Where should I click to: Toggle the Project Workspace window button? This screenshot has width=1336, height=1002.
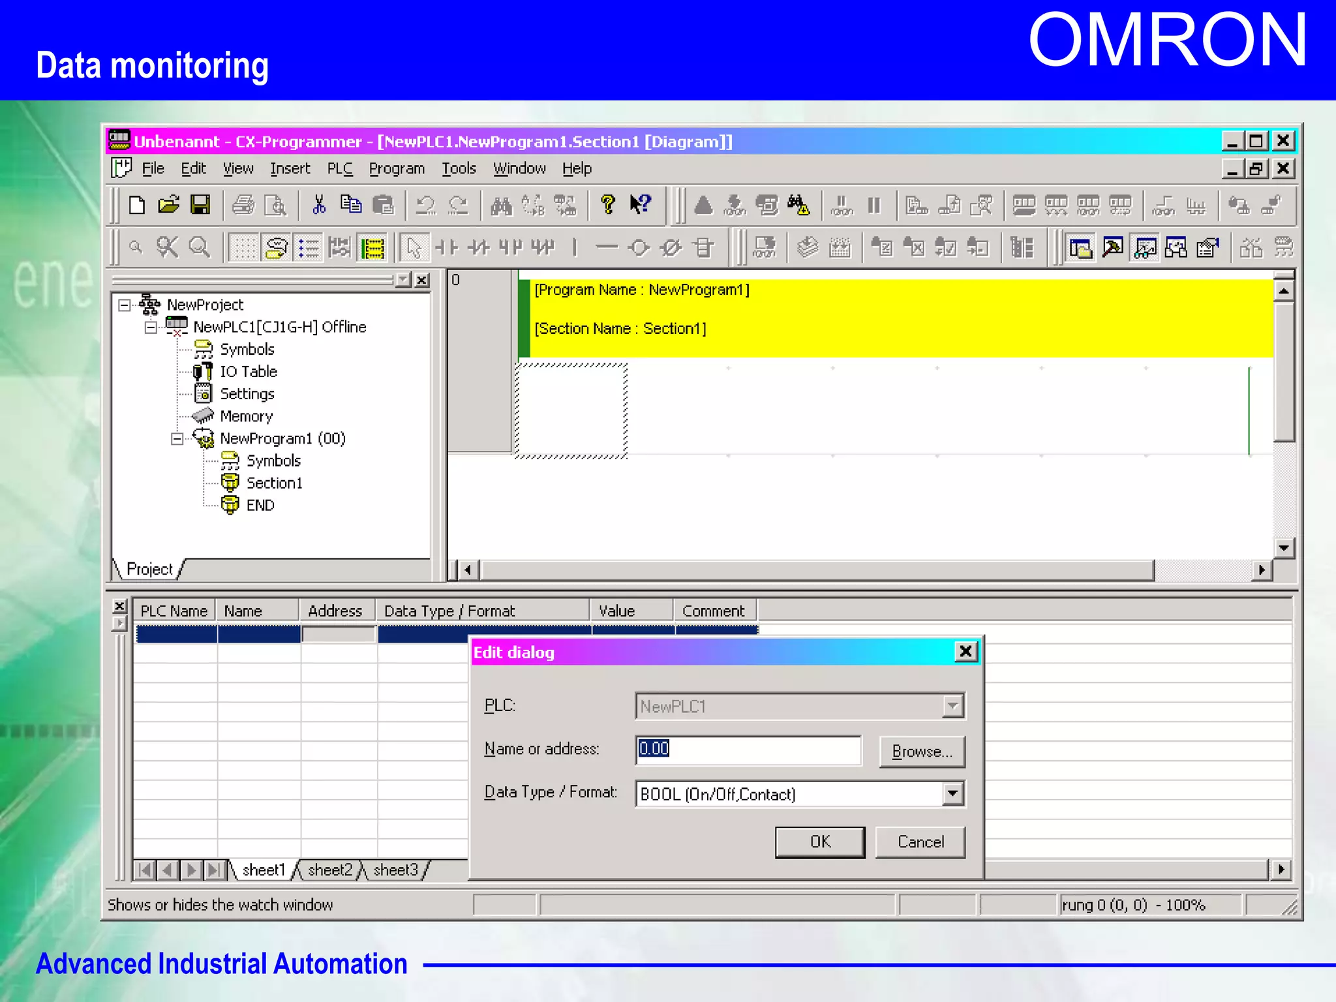(x=1081, y=247)
